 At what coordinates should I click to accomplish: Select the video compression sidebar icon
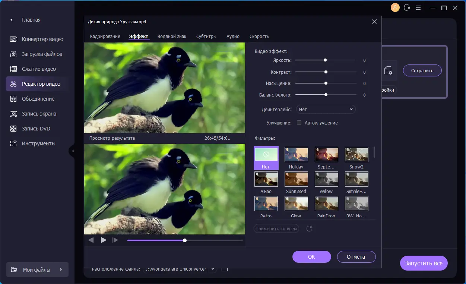point(13,69)
